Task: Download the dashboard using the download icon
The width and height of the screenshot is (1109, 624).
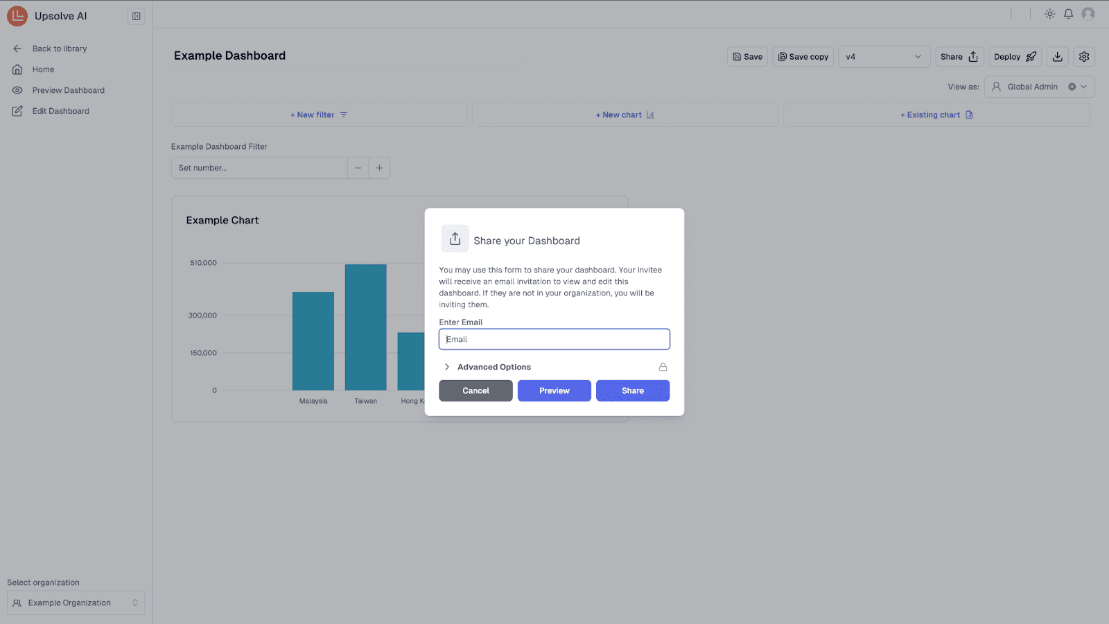Action: [1056, 56]
